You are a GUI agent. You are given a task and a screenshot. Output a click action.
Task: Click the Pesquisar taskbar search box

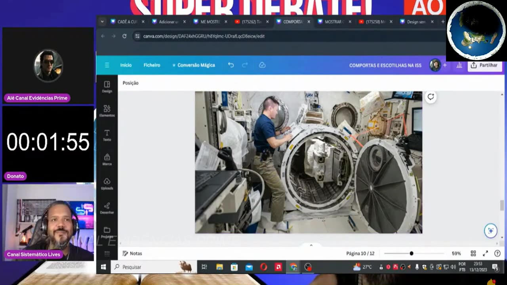[x=153, y=267]
